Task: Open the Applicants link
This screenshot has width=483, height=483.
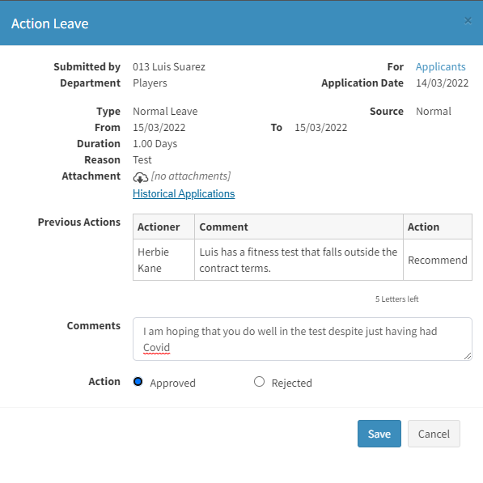Action: click(440, 67)
